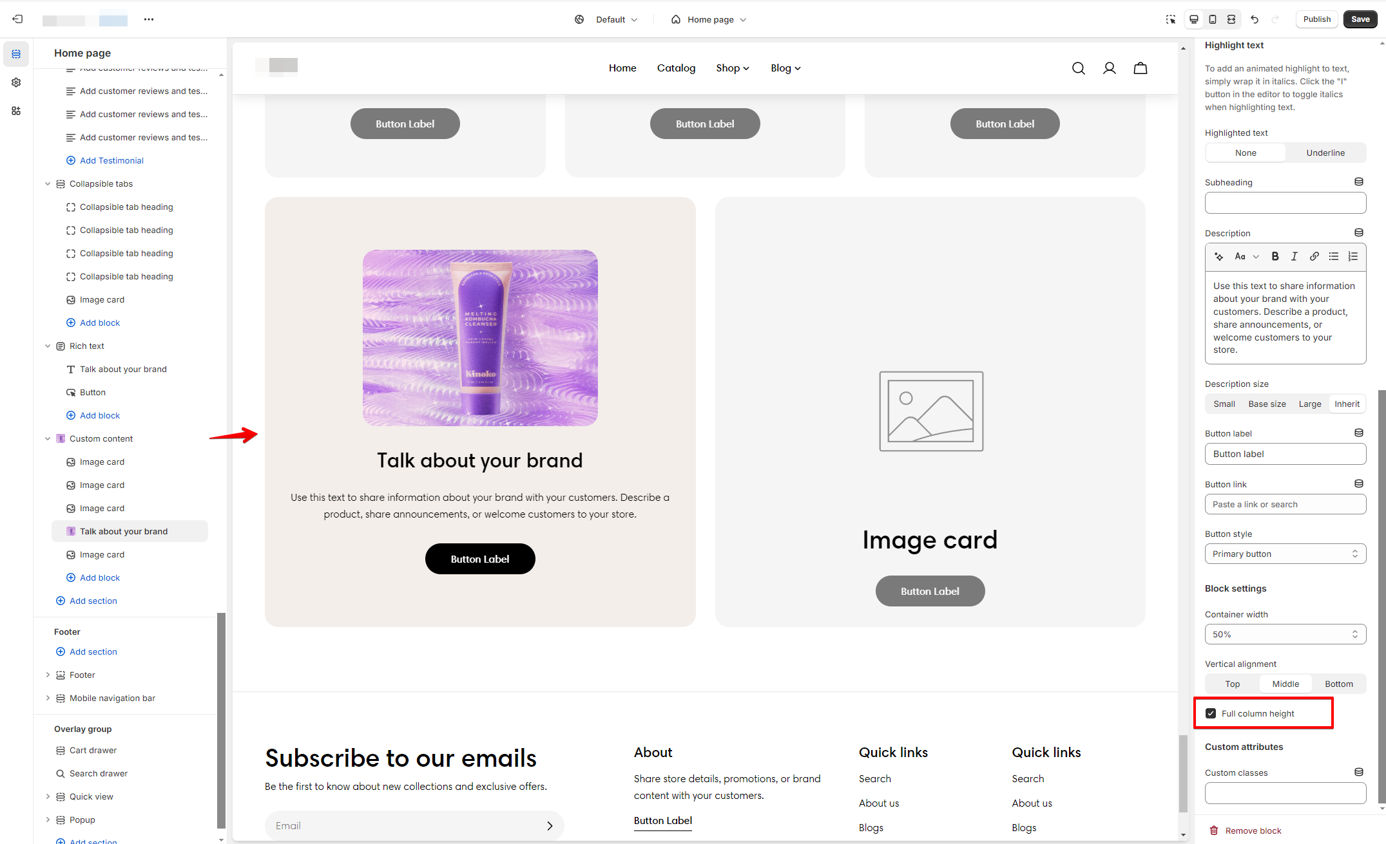The height and width of the screenshot is (844, 1386).
Task: Click the Italic icon in Description editor
Action: (x=1294, y=256)
